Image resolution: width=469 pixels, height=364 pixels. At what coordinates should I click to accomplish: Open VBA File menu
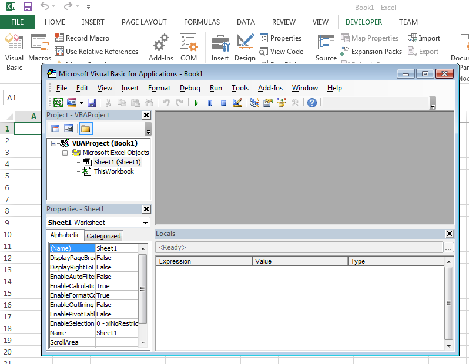(62, 88)
